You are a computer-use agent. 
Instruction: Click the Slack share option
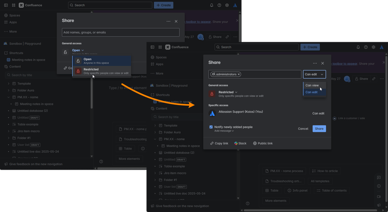[240, 143]
